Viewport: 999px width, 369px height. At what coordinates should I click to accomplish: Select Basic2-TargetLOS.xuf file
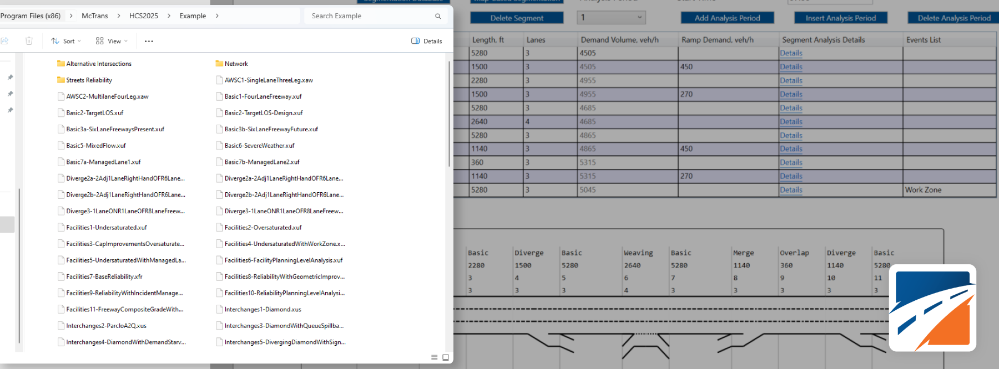point(90,113)
